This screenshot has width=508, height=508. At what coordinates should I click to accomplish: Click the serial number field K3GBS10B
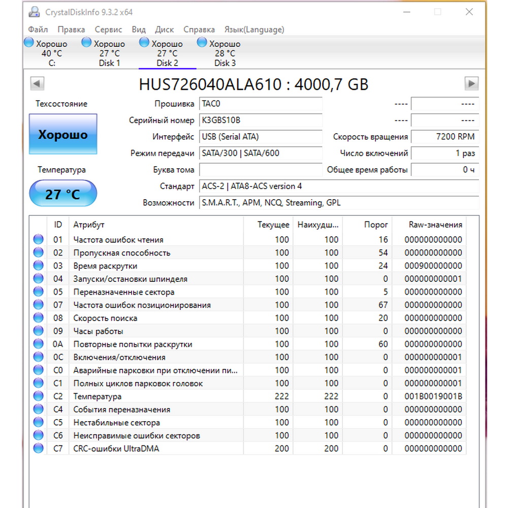pyautogui.click(x=261, y=120)
